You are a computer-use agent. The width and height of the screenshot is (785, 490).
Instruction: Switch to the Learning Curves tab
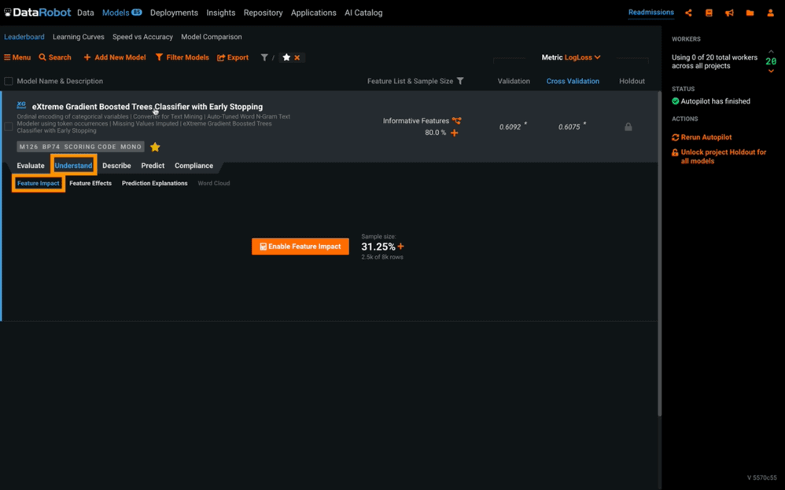(79, 37)
